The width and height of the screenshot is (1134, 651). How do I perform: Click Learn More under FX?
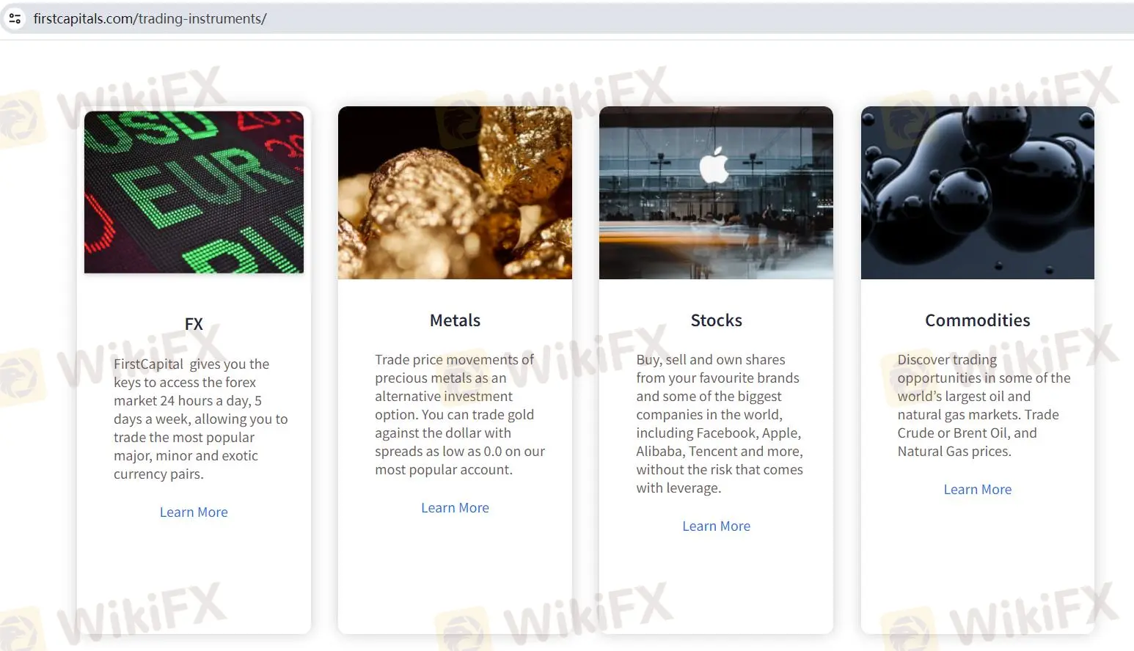pyautogui.click(x=194, y=512)
